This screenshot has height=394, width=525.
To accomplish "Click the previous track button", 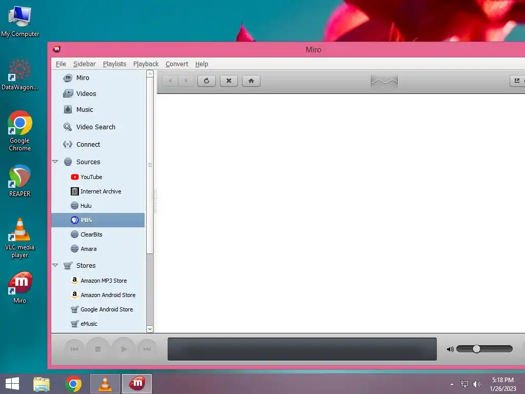I will pos(74,349).
